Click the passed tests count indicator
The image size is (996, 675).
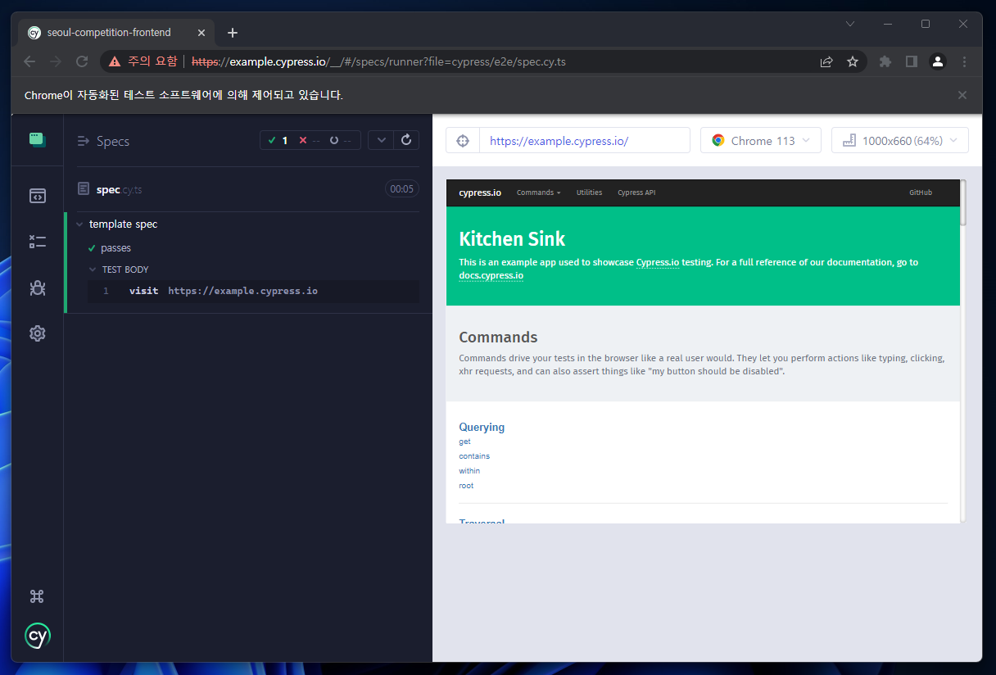[x=278, y=141]
